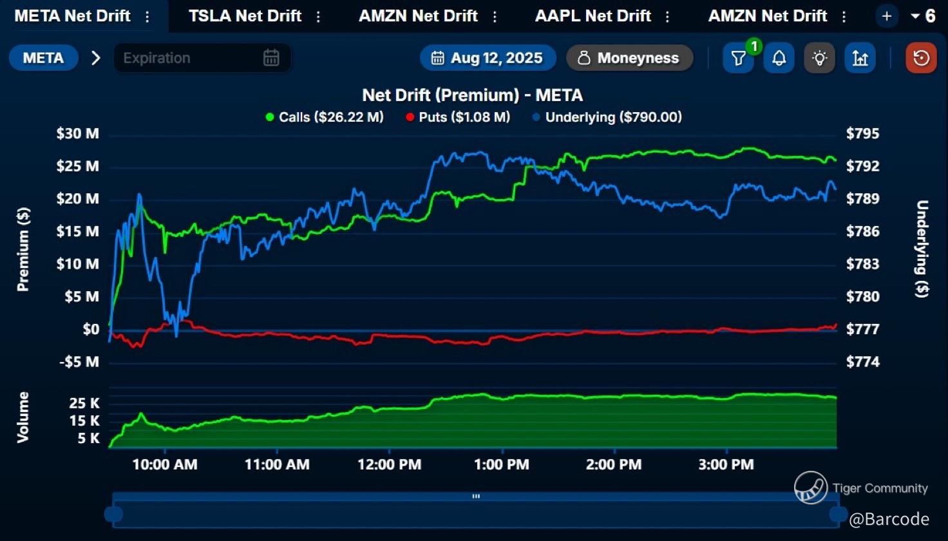Click the "Premium ($)" axis title
948x541 pixels.
coord(23,249)
